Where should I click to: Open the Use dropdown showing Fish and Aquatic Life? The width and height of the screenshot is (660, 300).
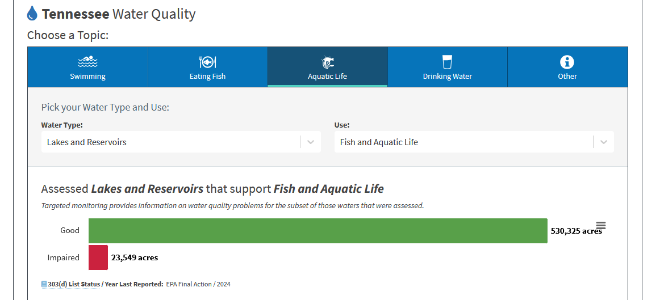[463, 142]
